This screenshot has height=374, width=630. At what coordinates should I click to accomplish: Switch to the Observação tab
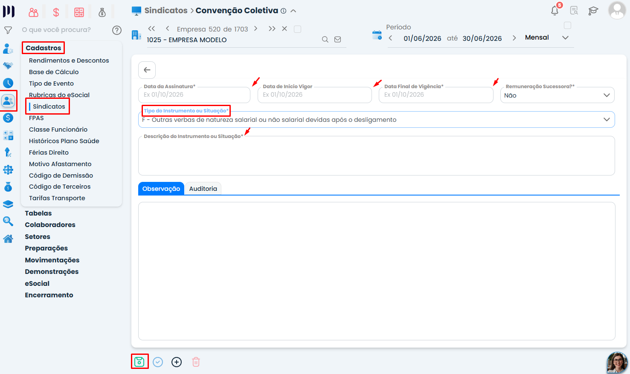tap(161, 189)
